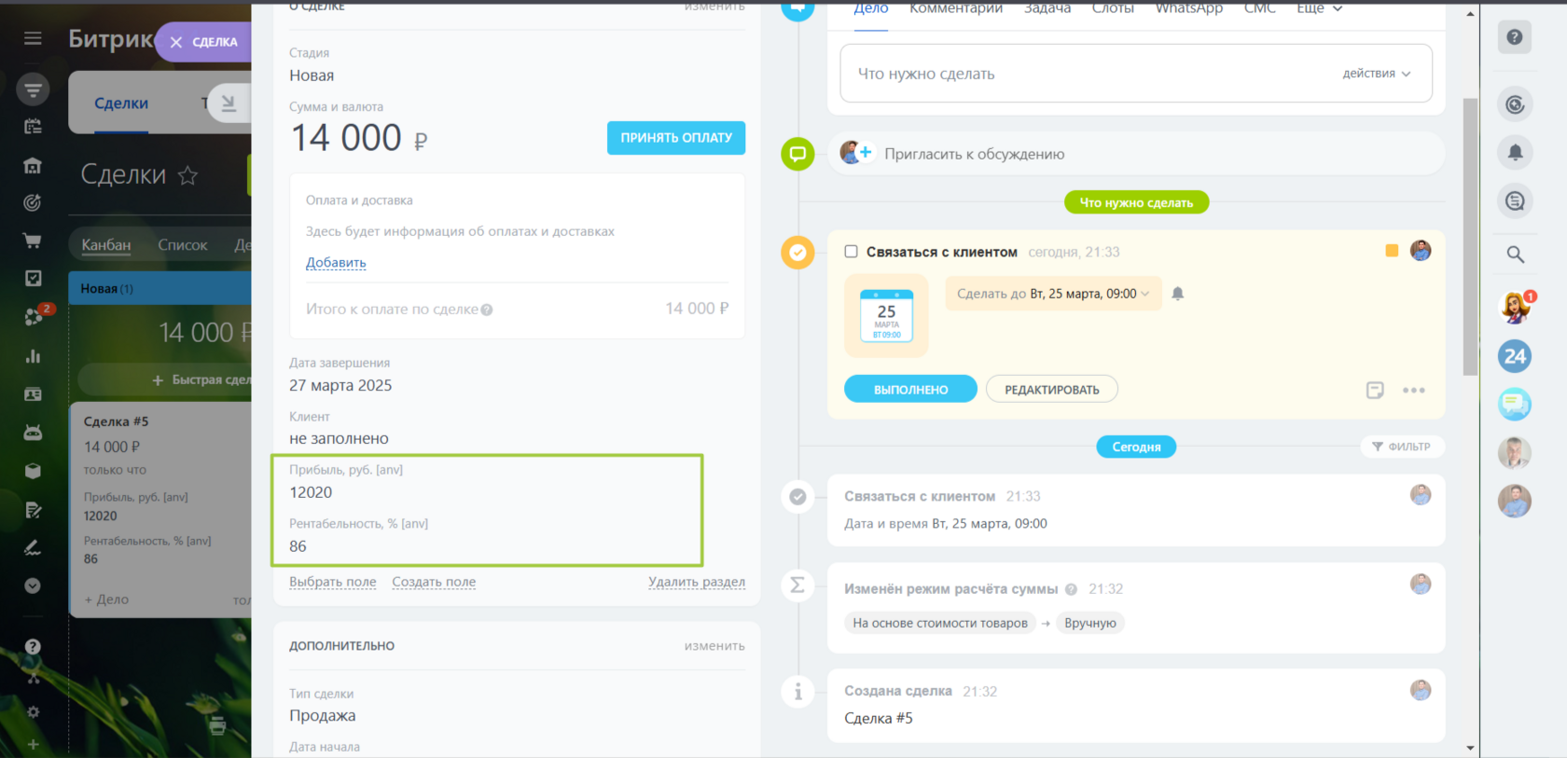Image resolution: width=1567 pixels, height=758 pixels.
Task: Click the Удалить раздел link
Action: pyautogui.click(x=697, y=582)
